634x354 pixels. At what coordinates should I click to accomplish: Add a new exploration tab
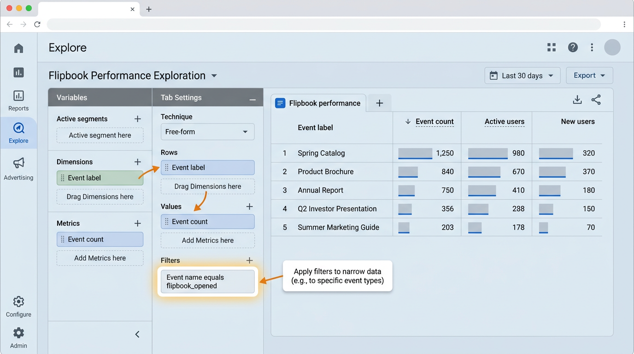[379, 103]
